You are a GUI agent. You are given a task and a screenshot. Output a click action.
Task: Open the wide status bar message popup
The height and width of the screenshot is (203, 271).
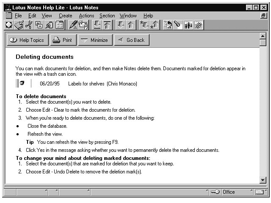point(148,192)
